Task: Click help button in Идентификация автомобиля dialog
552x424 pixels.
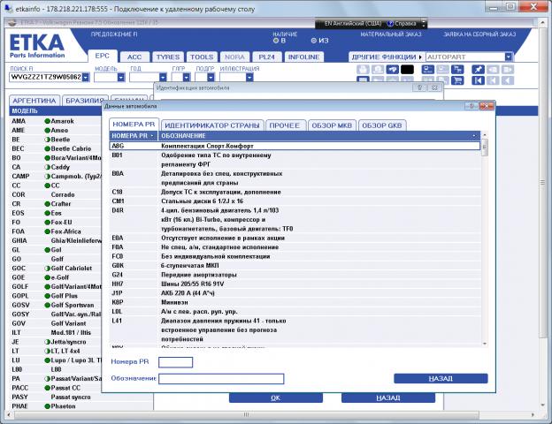Action: tap(419, 87)
